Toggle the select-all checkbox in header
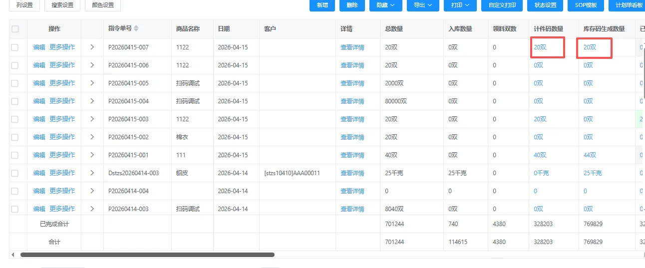The image size is (645, 268). [x=15, y=29]
